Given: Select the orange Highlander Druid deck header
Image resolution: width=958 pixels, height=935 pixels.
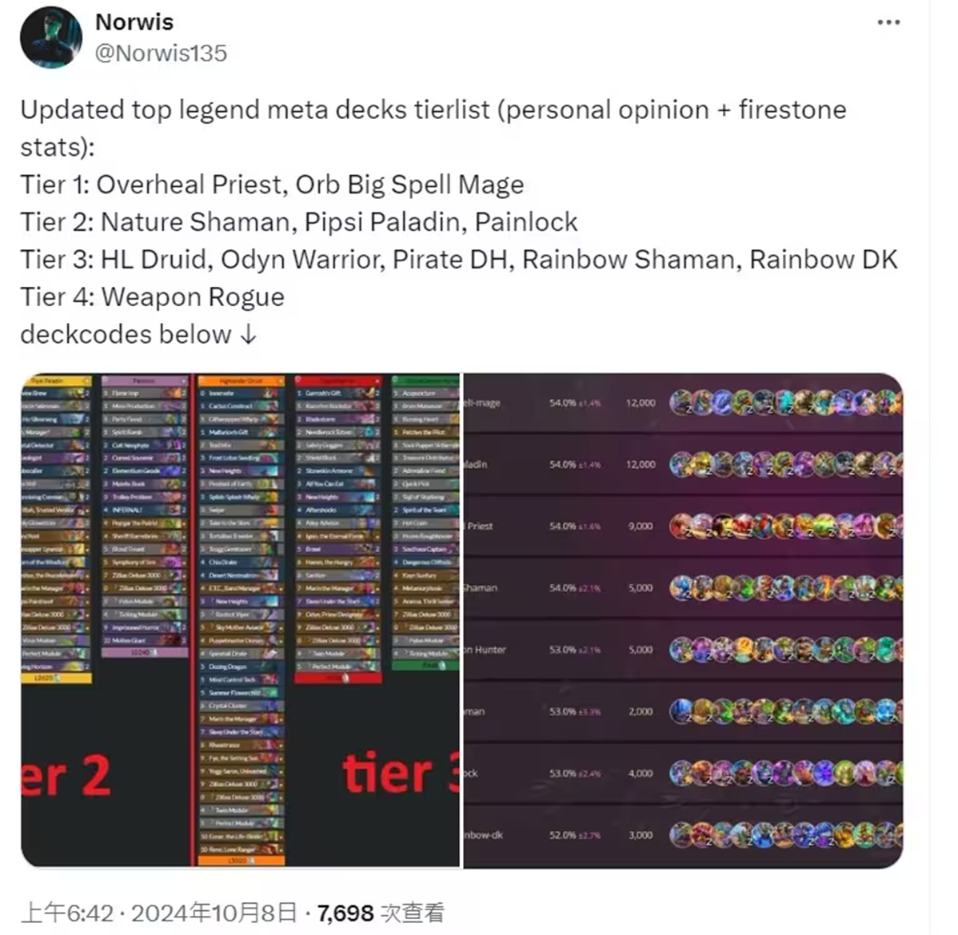Looking at the screenshot, I should click(241, 380).
